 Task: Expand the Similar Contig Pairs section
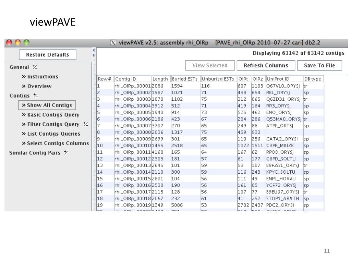[66, 152]
